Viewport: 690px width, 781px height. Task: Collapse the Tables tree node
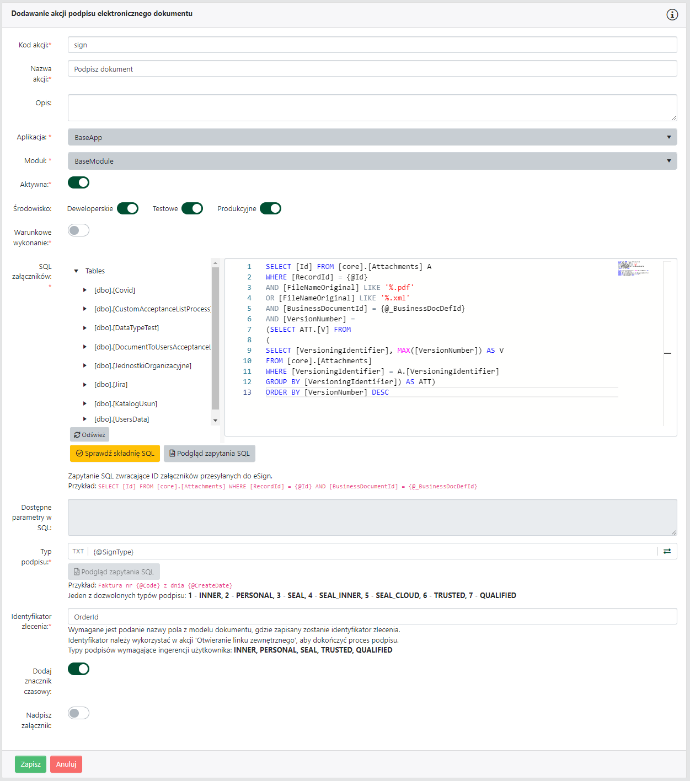76,271
